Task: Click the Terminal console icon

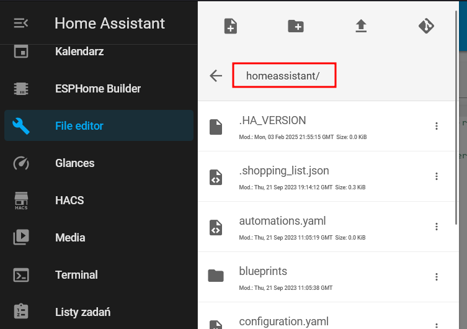Action: pos(21,275)
